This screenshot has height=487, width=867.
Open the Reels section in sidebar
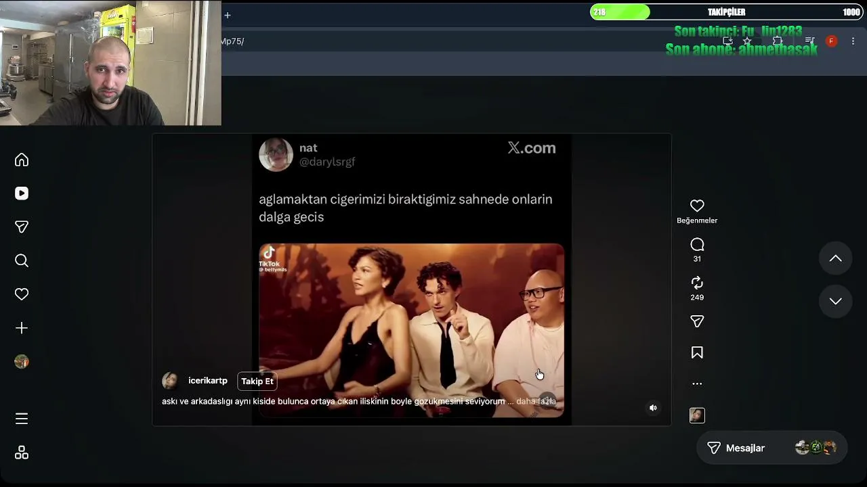22,193
